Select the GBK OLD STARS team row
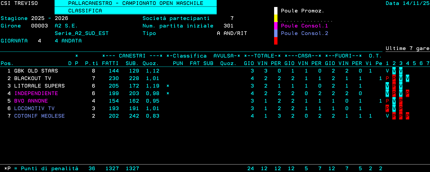Viewport: 430px width, 172px height. click(x=36, y=71)
